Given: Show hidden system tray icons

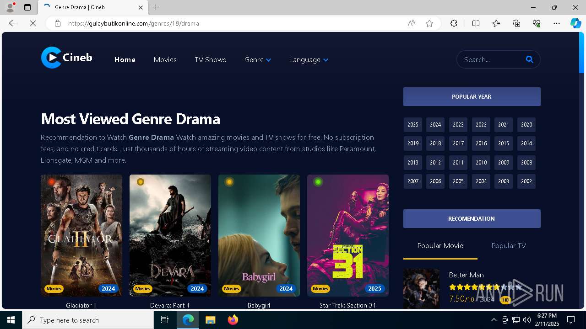Looking at the screenshot, I should (x=494, y=320).
